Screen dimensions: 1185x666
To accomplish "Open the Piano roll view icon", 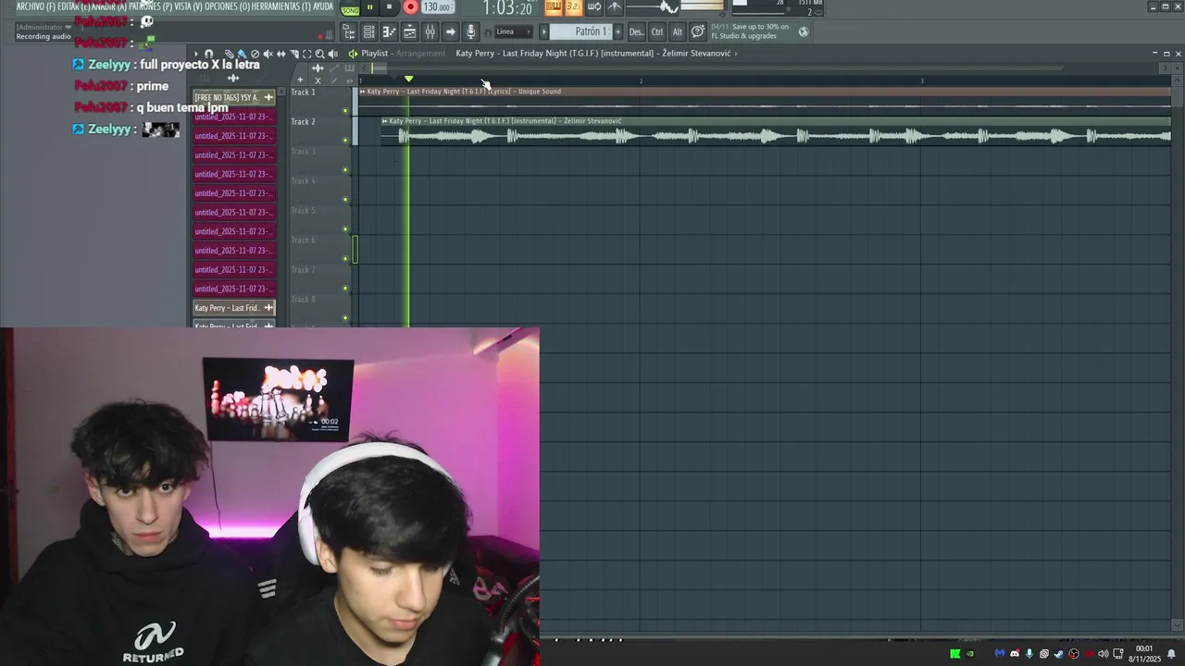I will click(389, 32).
